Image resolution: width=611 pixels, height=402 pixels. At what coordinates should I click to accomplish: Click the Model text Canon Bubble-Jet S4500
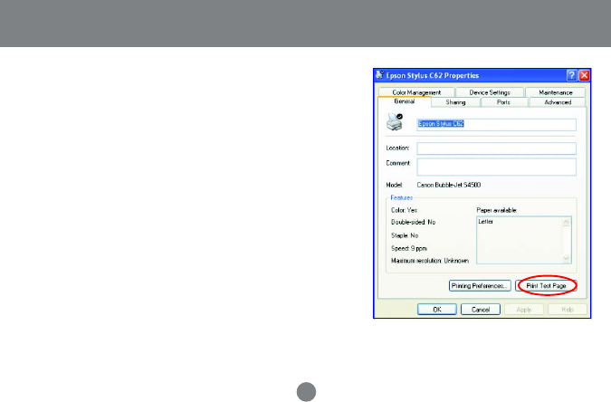[x=448, y=185]
